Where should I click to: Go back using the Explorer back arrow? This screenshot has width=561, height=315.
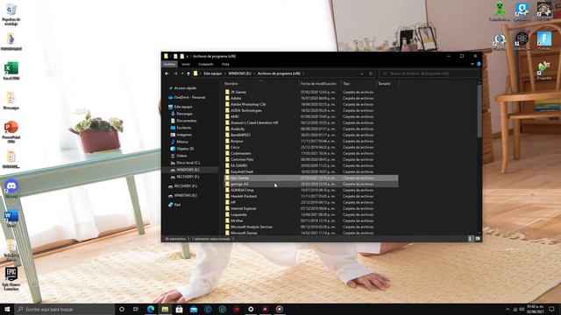point(167,73)
